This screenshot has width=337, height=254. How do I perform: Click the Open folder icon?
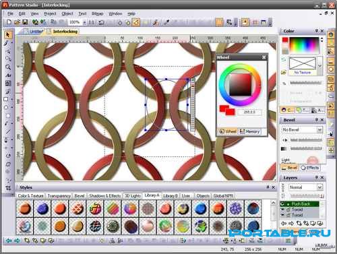[x=17, y=22]
